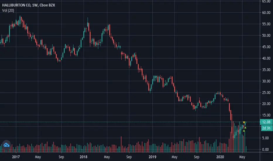Click the 2019 time axis label
This screenshot has height=161, width=273.
(x=152, y=157)
